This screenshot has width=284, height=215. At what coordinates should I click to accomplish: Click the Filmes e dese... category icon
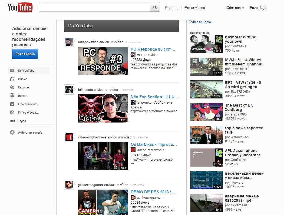(12, 112)
